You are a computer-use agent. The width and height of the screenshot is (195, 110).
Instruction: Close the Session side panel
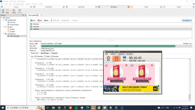(25, 15)
